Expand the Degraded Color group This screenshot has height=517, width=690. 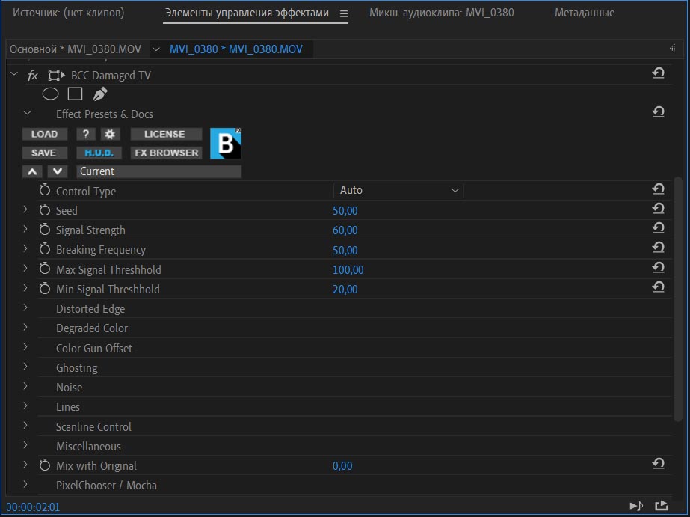[x=25, y=327]
